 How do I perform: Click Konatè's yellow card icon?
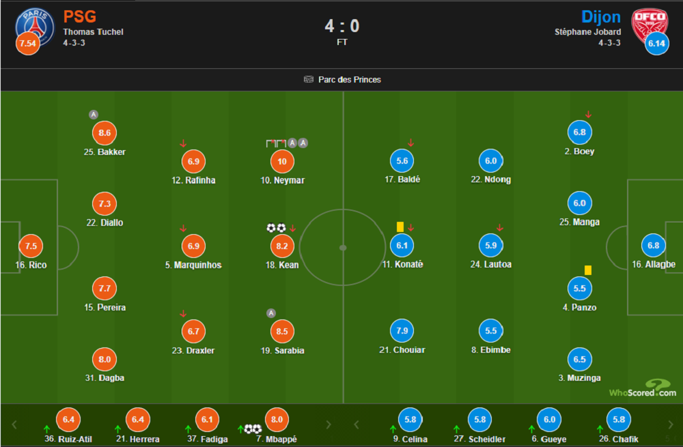coord(400,227)
